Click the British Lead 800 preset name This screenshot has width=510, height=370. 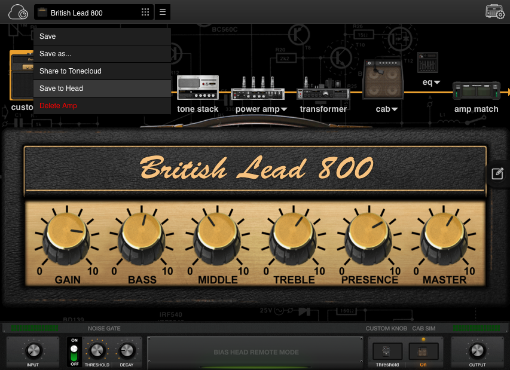pyautogui.click(x=77, y=13)
